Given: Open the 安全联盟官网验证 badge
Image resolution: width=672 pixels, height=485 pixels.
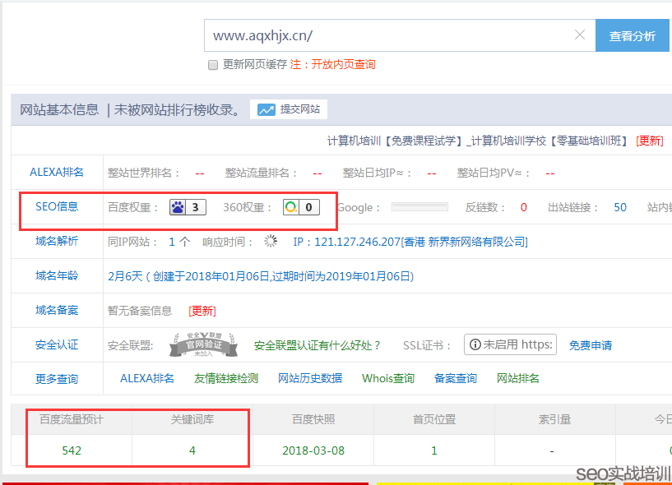Looking at the screenshot, I should point(202,345).
